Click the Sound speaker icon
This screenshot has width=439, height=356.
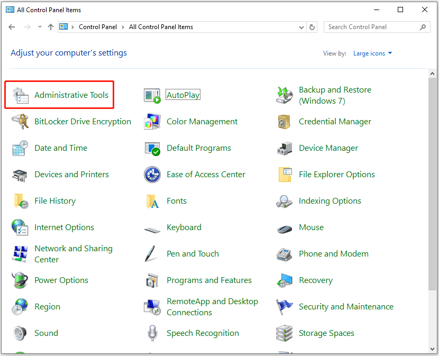[20, 333]
